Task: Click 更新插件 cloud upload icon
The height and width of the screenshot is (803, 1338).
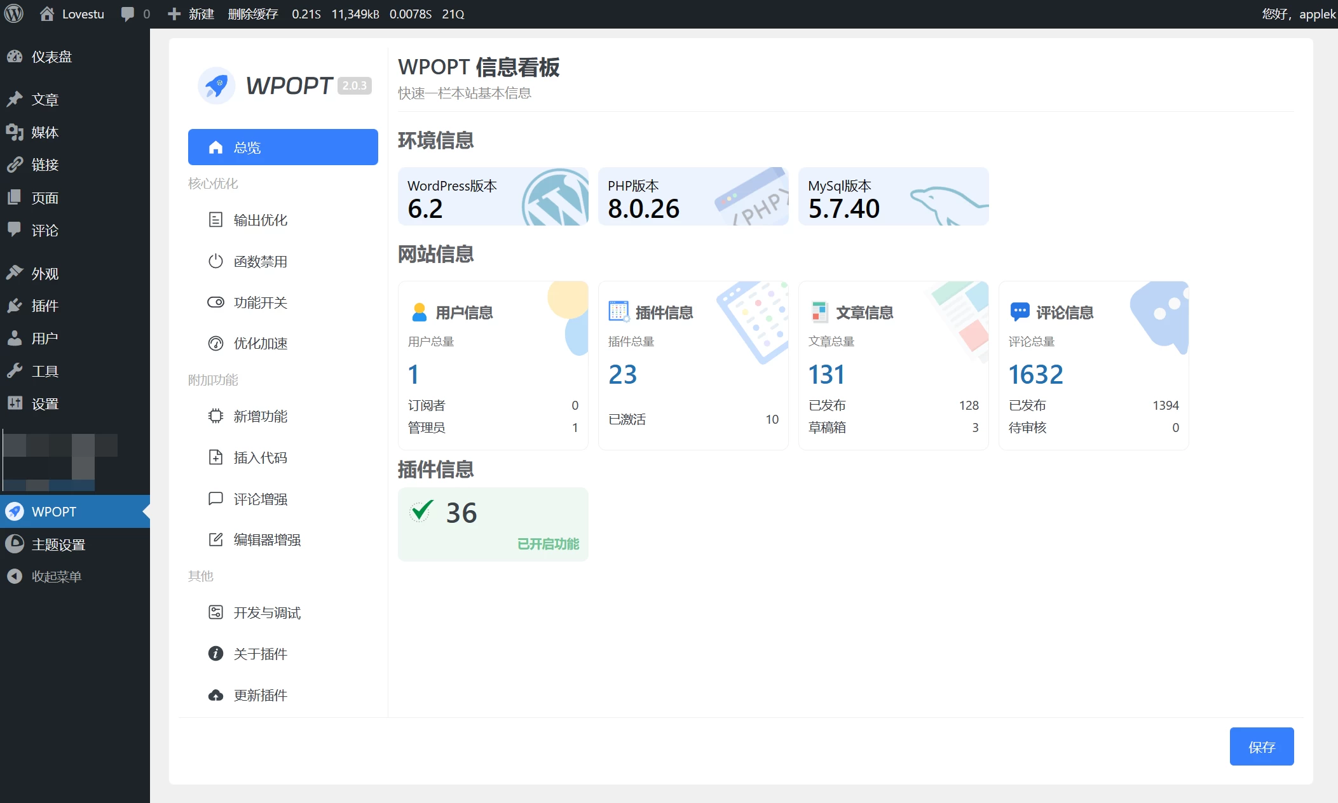Action: (x=215, y=695)
